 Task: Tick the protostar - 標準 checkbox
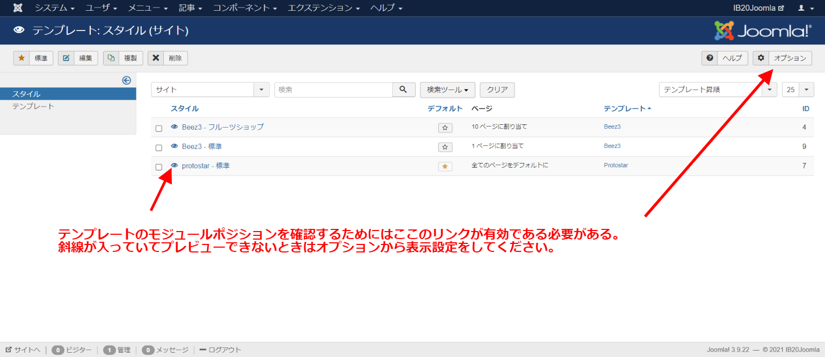(x=158, y=167)
